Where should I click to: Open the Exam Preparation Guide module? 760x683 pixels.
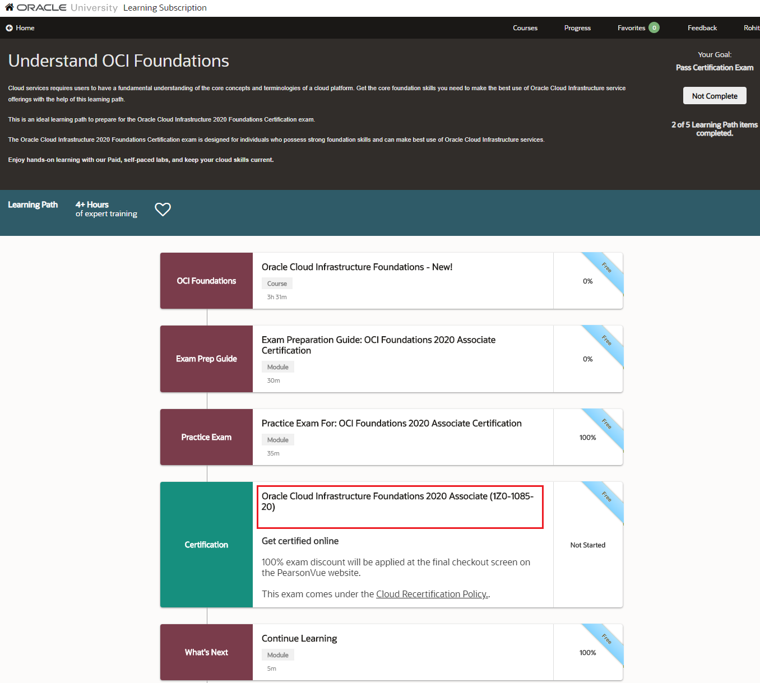tap(378, 345)
